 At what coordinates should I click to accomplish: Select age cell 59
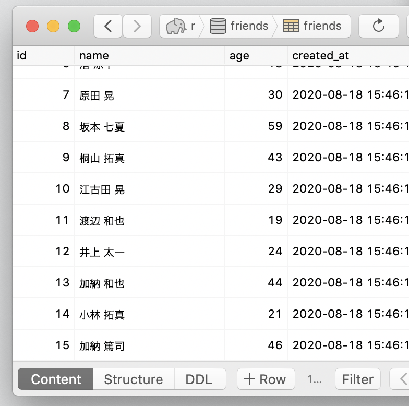click(x=256, y=126)
